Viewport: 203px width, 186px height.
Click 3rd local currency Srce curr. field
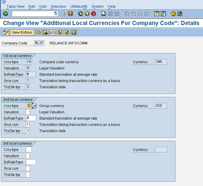click(x=28, y=168)
